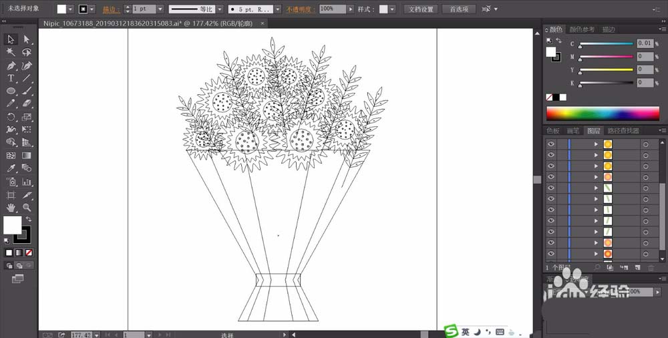Select the Direct Selection tool
This screenshot has height=338, width=668.
27,39
